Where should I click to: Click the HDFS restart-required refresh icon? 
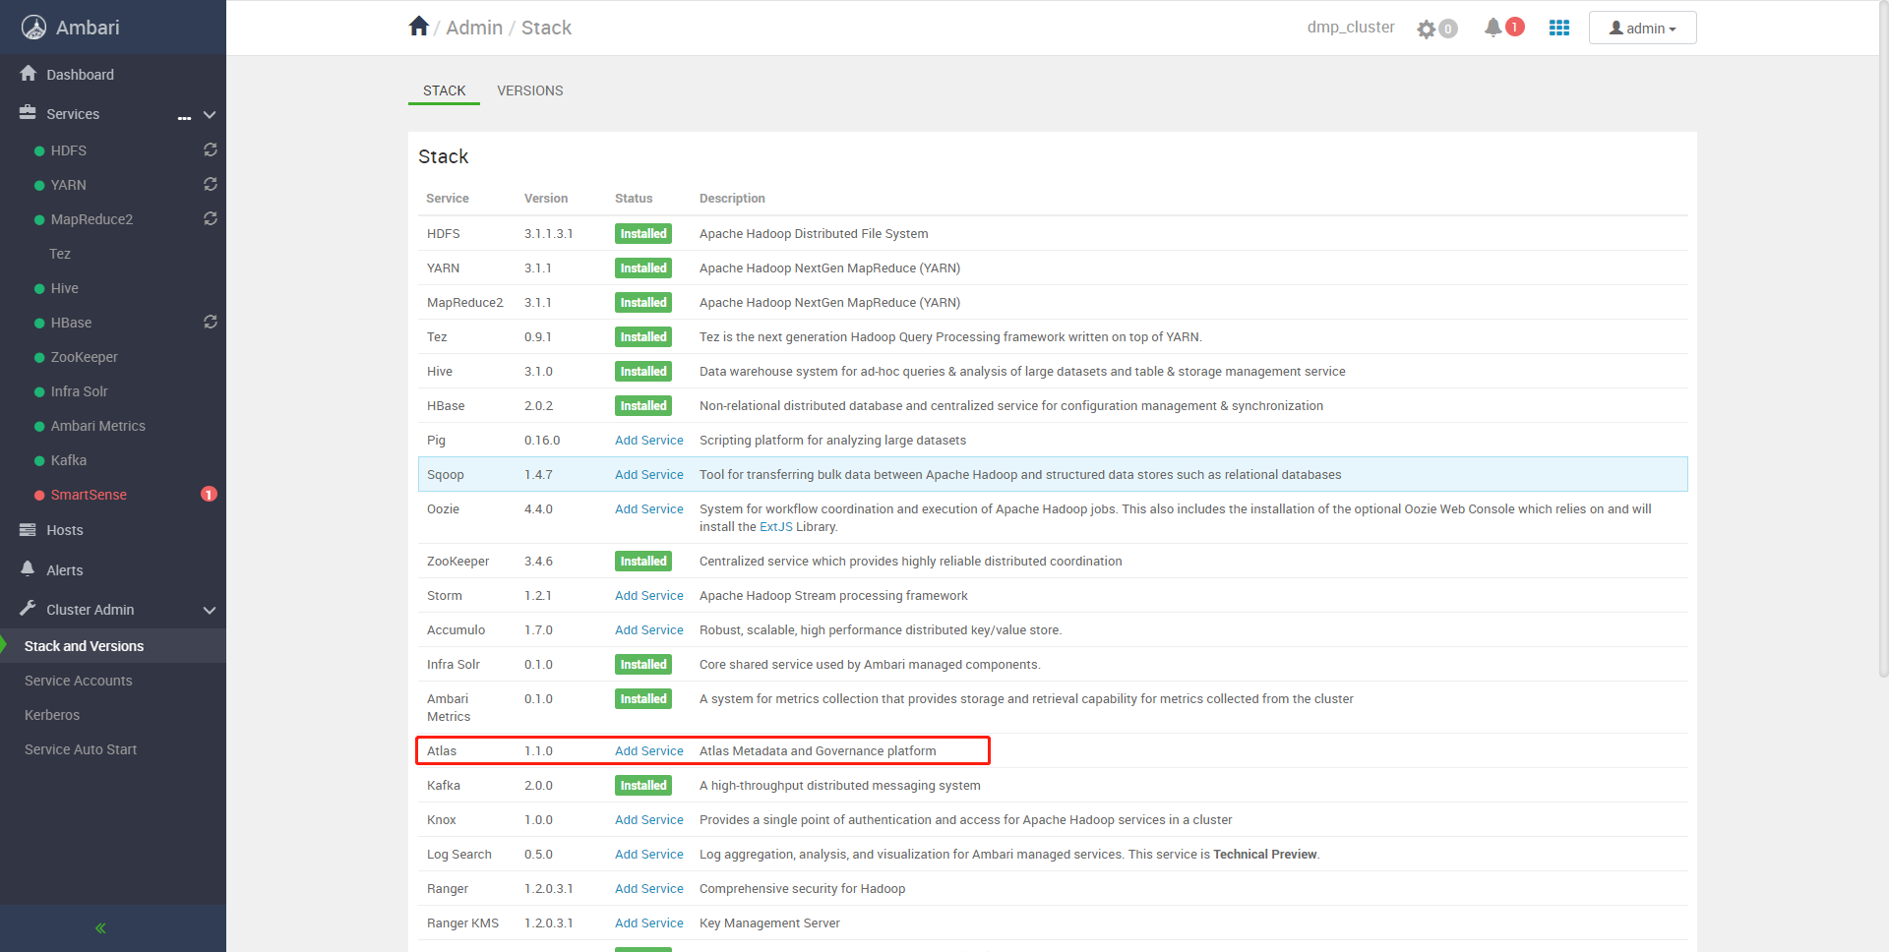(211, 149)
